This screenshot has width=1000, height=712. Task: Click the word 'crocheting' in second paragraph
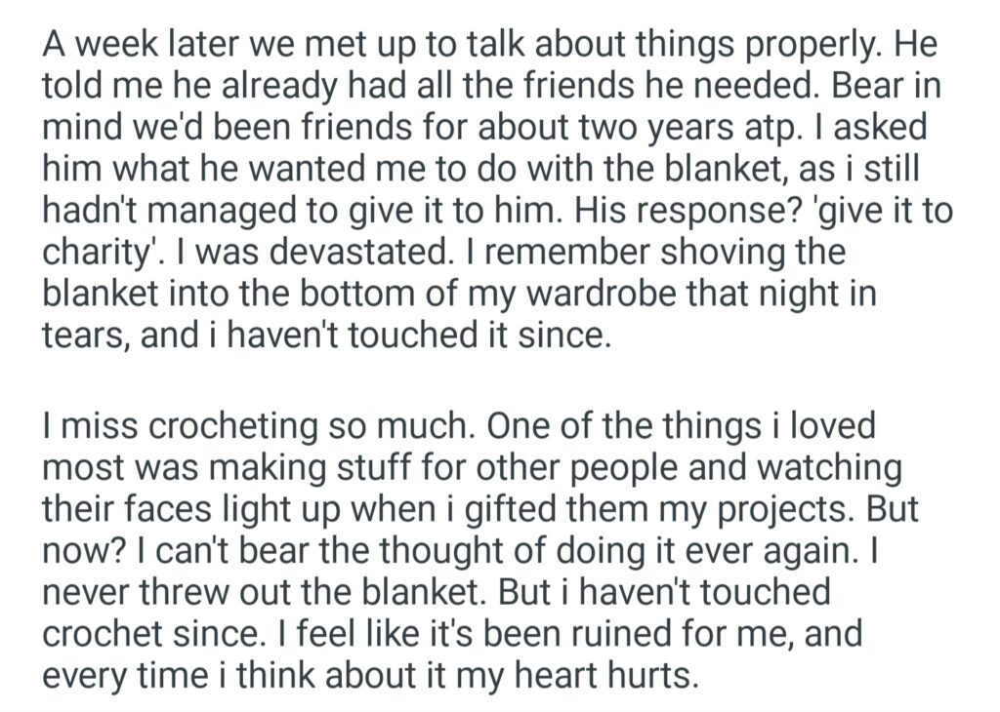click(201, 425)
